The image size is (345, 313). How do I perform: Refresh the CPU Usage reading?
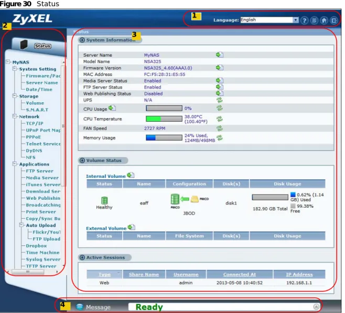coord(220,108)
